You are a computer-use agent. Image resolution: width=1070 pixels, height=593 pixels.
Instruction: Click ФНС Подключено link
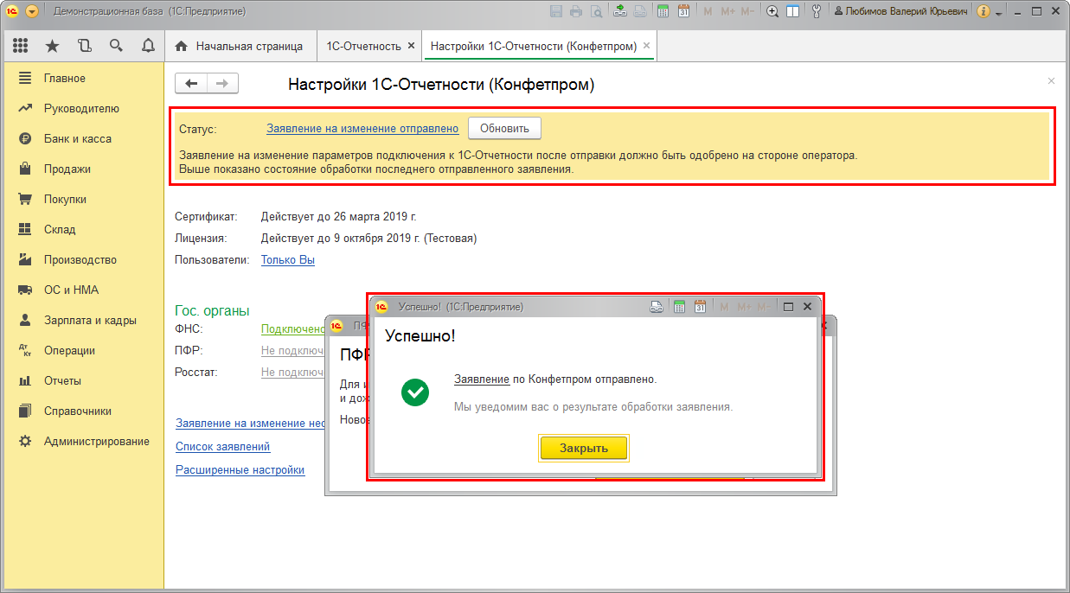tap(293, 328)
